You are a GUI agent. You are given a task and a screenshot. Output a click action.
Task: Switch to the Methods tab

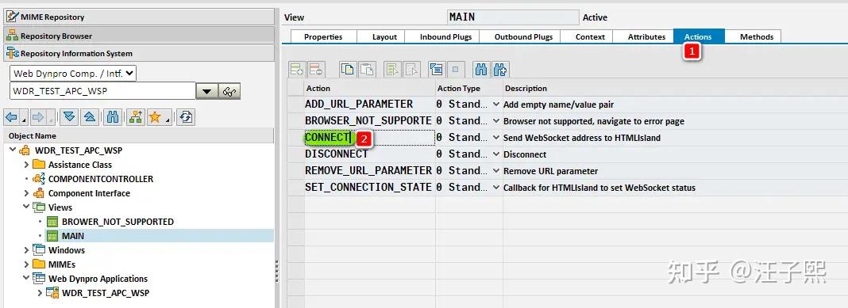757,36
